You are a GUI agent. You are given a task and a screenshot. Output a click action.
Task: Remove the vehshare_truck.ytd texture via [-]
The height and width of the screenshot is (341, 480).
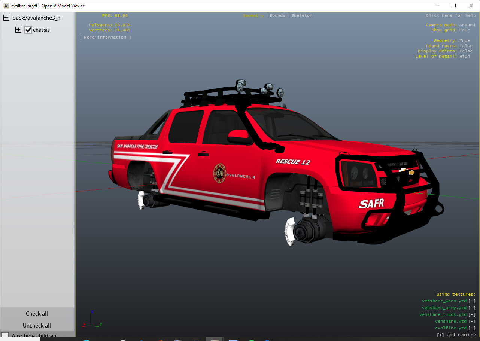472,314
